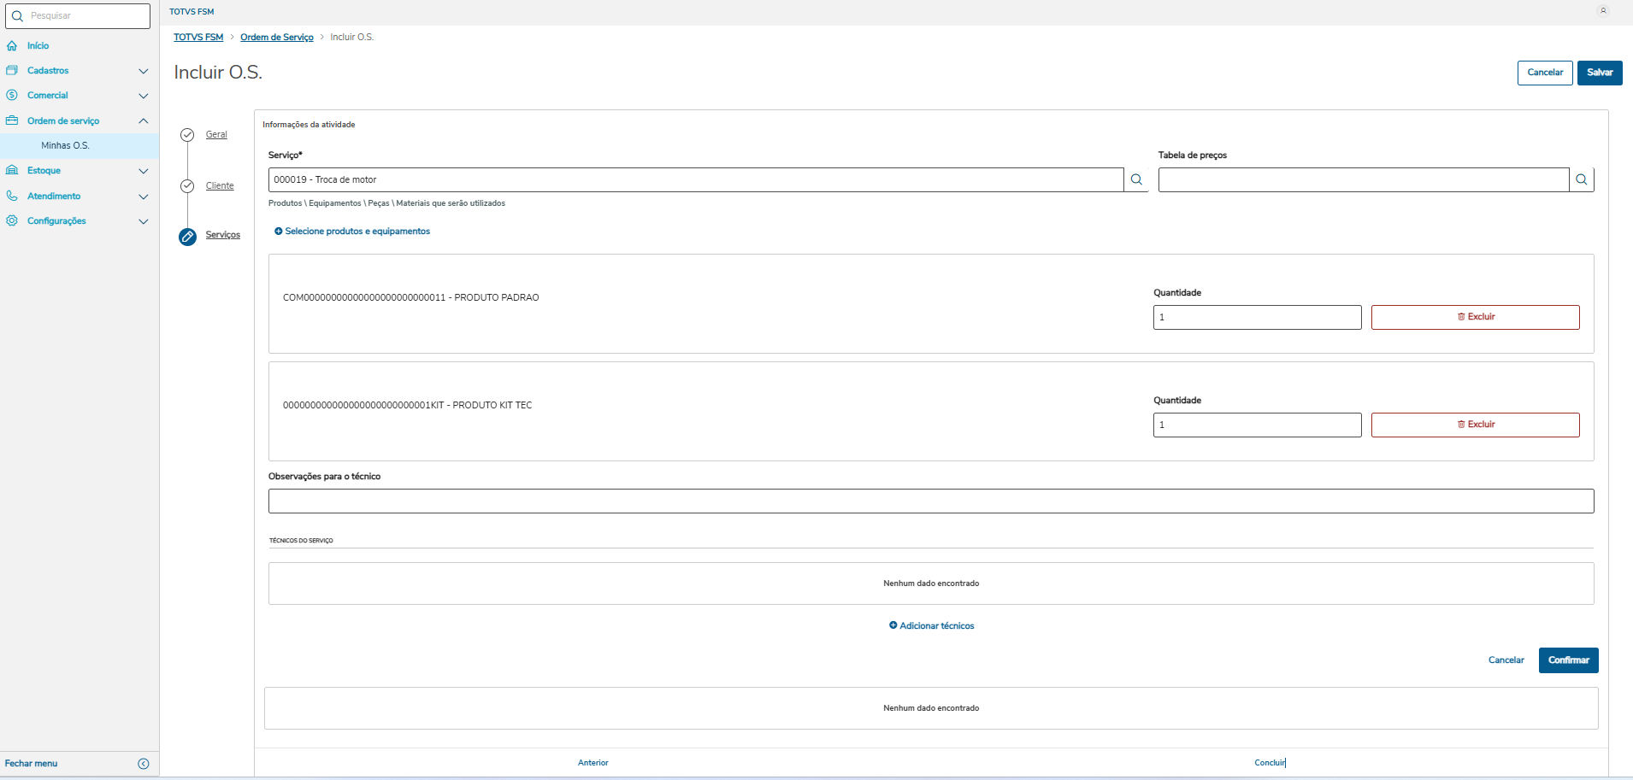Click the Tabela de preços search icon

click(1582, 179)
